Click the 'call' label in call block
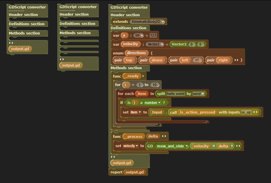The height and width of the screenshot is (183, 271). pyautogui.click(x=173, y=112)
